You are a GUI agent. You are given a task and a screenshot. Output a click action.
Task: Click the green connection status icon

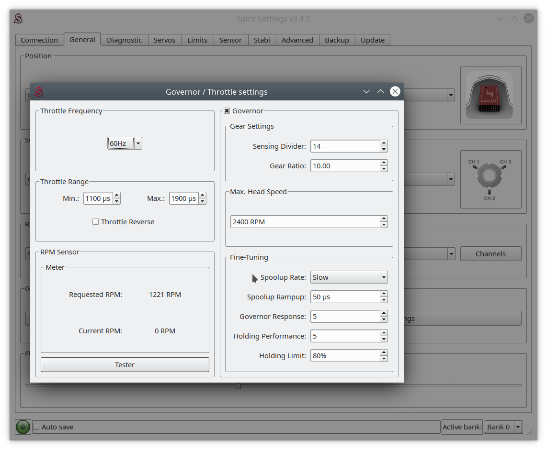pos(23,427)
